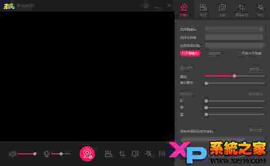The image size is (270, 166).
Task: Expand the second dropdown in the settings panel
Action: coord(234,37)
